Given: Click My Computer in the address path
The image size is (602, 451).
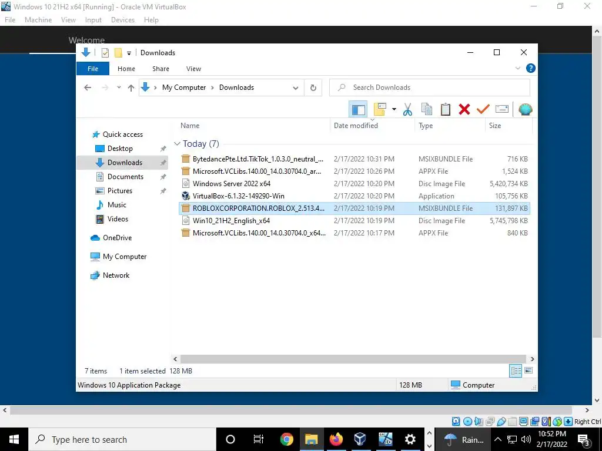Looking at the screenshot, I should 184,87.
